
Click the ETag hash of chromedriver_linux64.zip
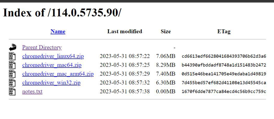224,56
